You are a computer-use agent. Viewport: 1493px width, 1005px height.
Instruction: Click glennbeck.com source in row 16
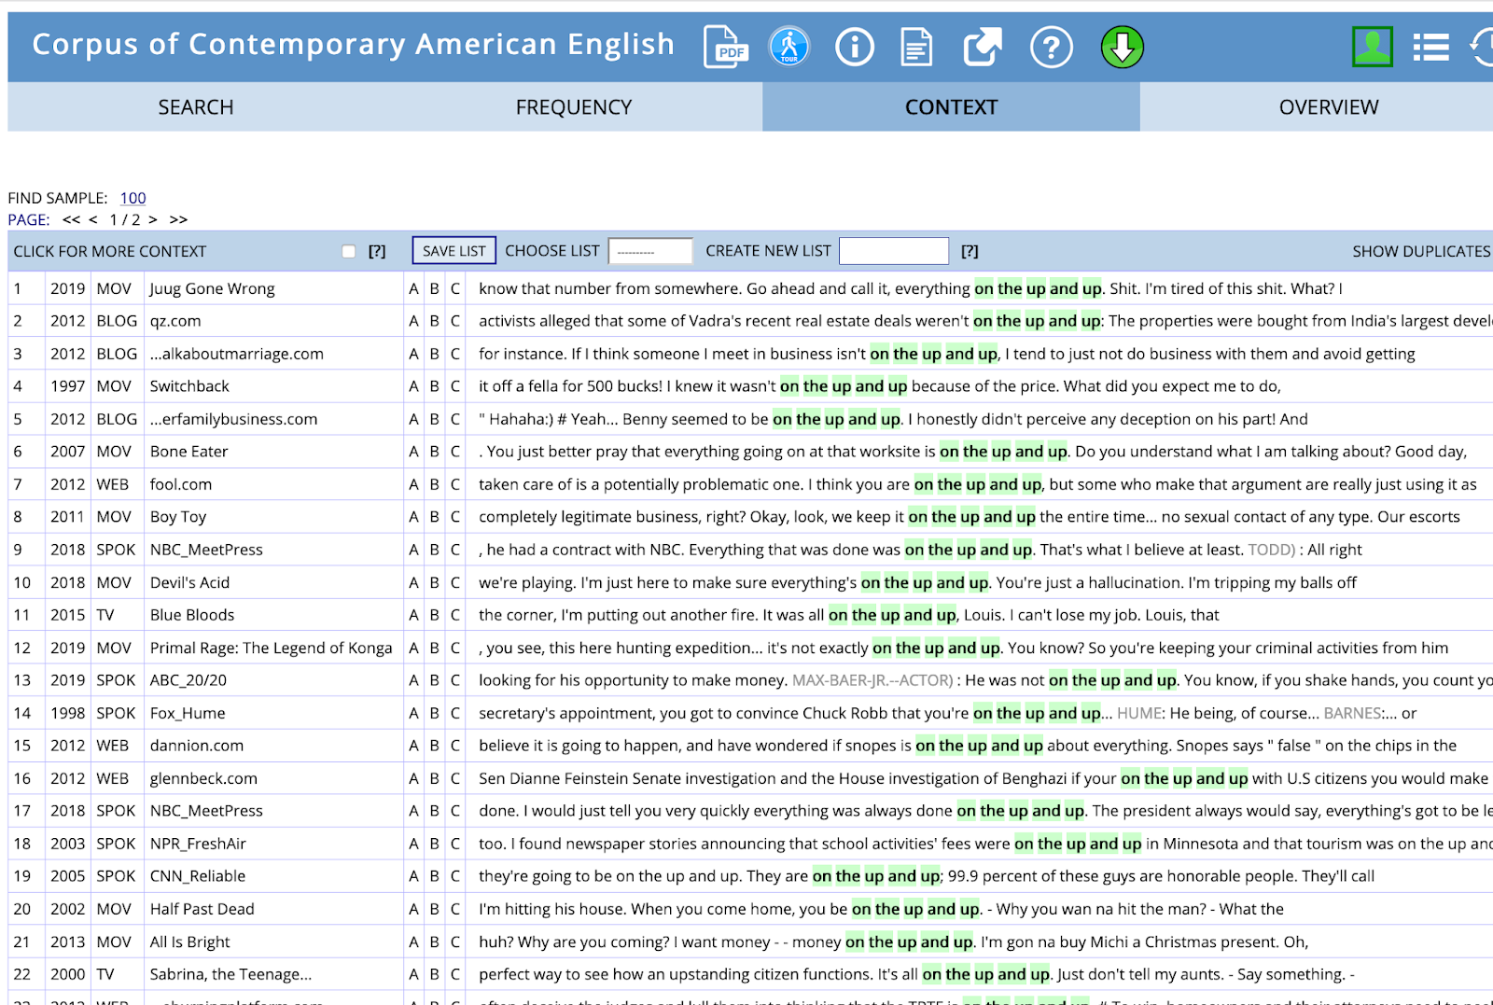point(203,778)
